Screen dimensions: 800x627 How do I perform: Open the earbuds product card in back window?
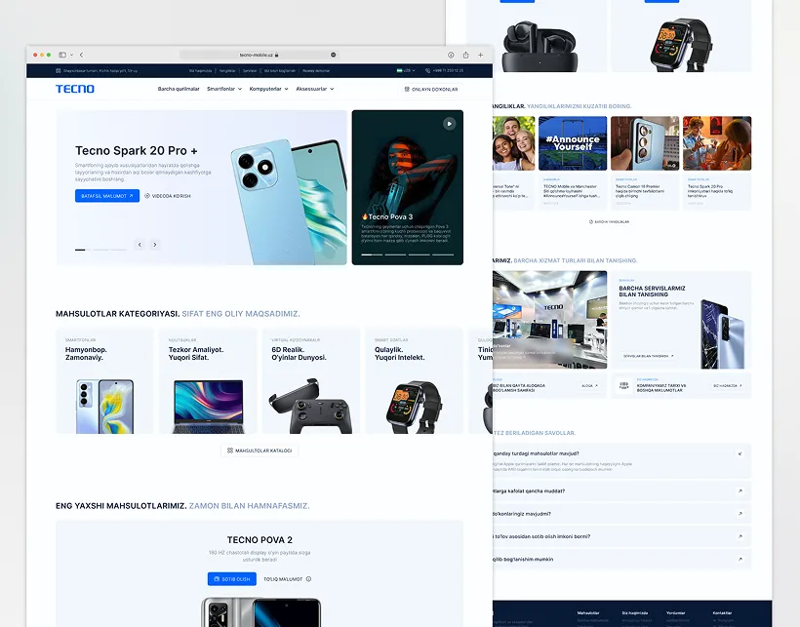538,36
